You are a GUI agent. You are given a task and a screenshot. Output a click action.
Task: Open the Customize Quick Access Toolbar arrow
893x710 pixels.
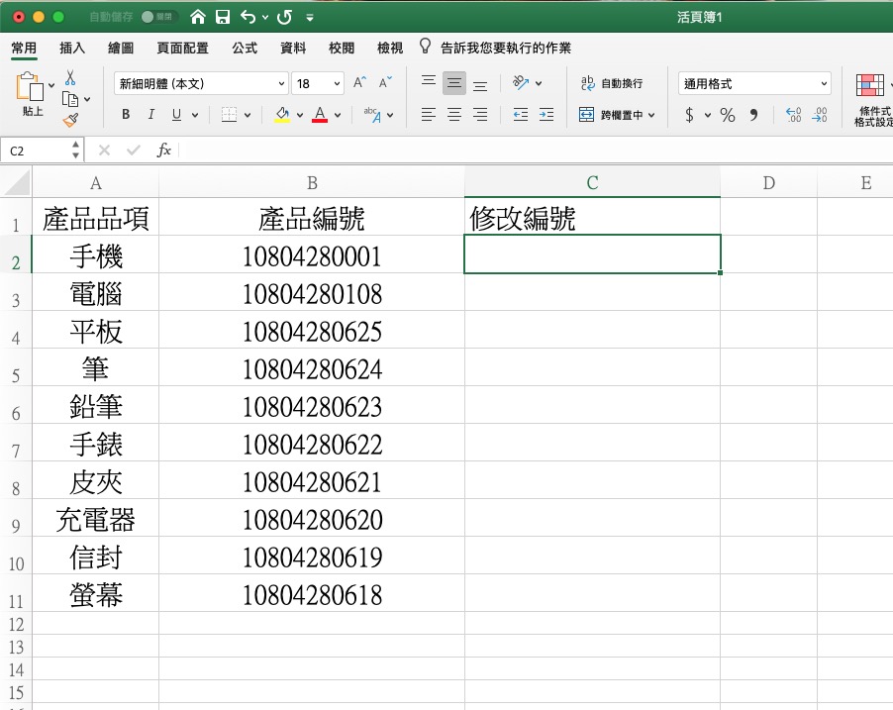[310, 18]
